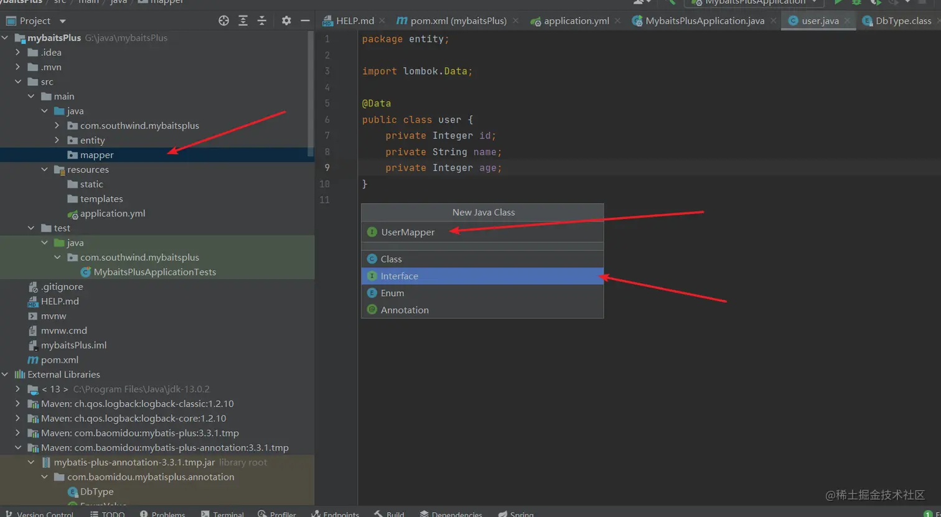Expand the entity package
The width and height of the screenshot is (941, 517).
57,140
